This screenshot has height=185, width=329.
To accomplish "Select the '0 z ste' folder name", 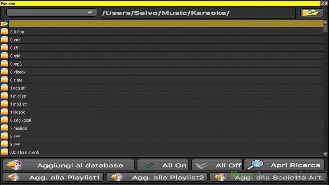I will (x=16, y=80).
